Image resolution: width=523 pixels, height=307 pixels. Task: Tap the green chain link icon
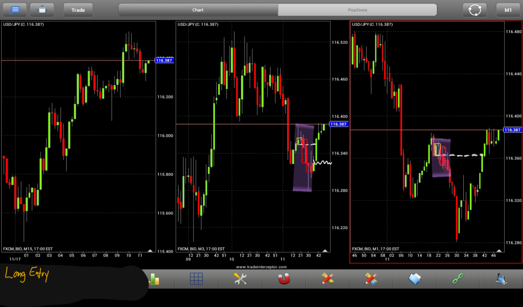pyautogui.click(x=458, y=279)
